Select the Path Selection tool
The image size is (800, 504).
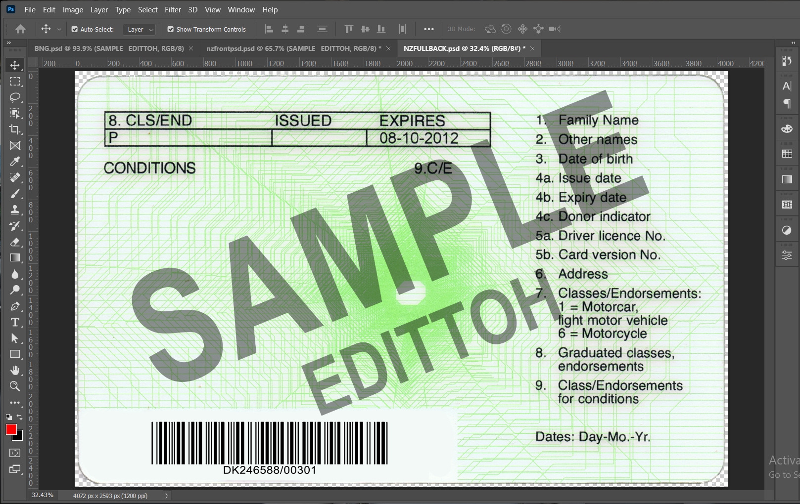(15, 338)
